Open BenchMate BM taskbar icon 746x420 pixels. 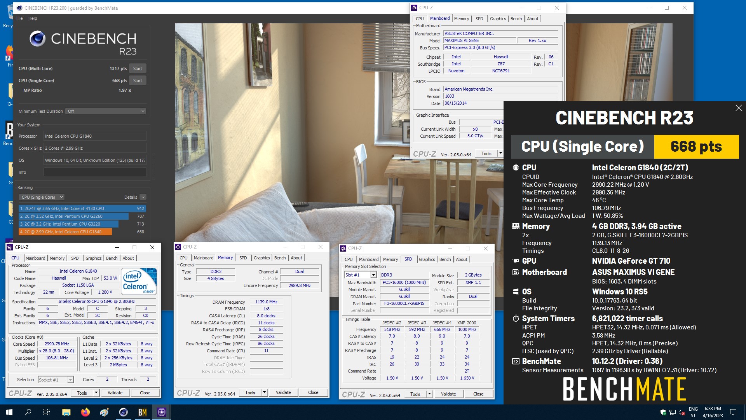[x=142, y=412]
